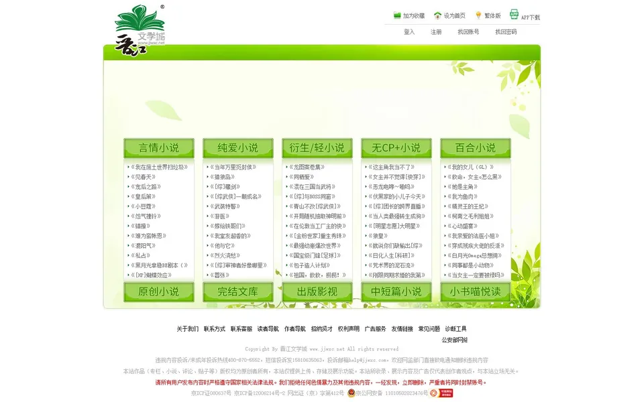Open novel 《嚣张》

point(220,275)
